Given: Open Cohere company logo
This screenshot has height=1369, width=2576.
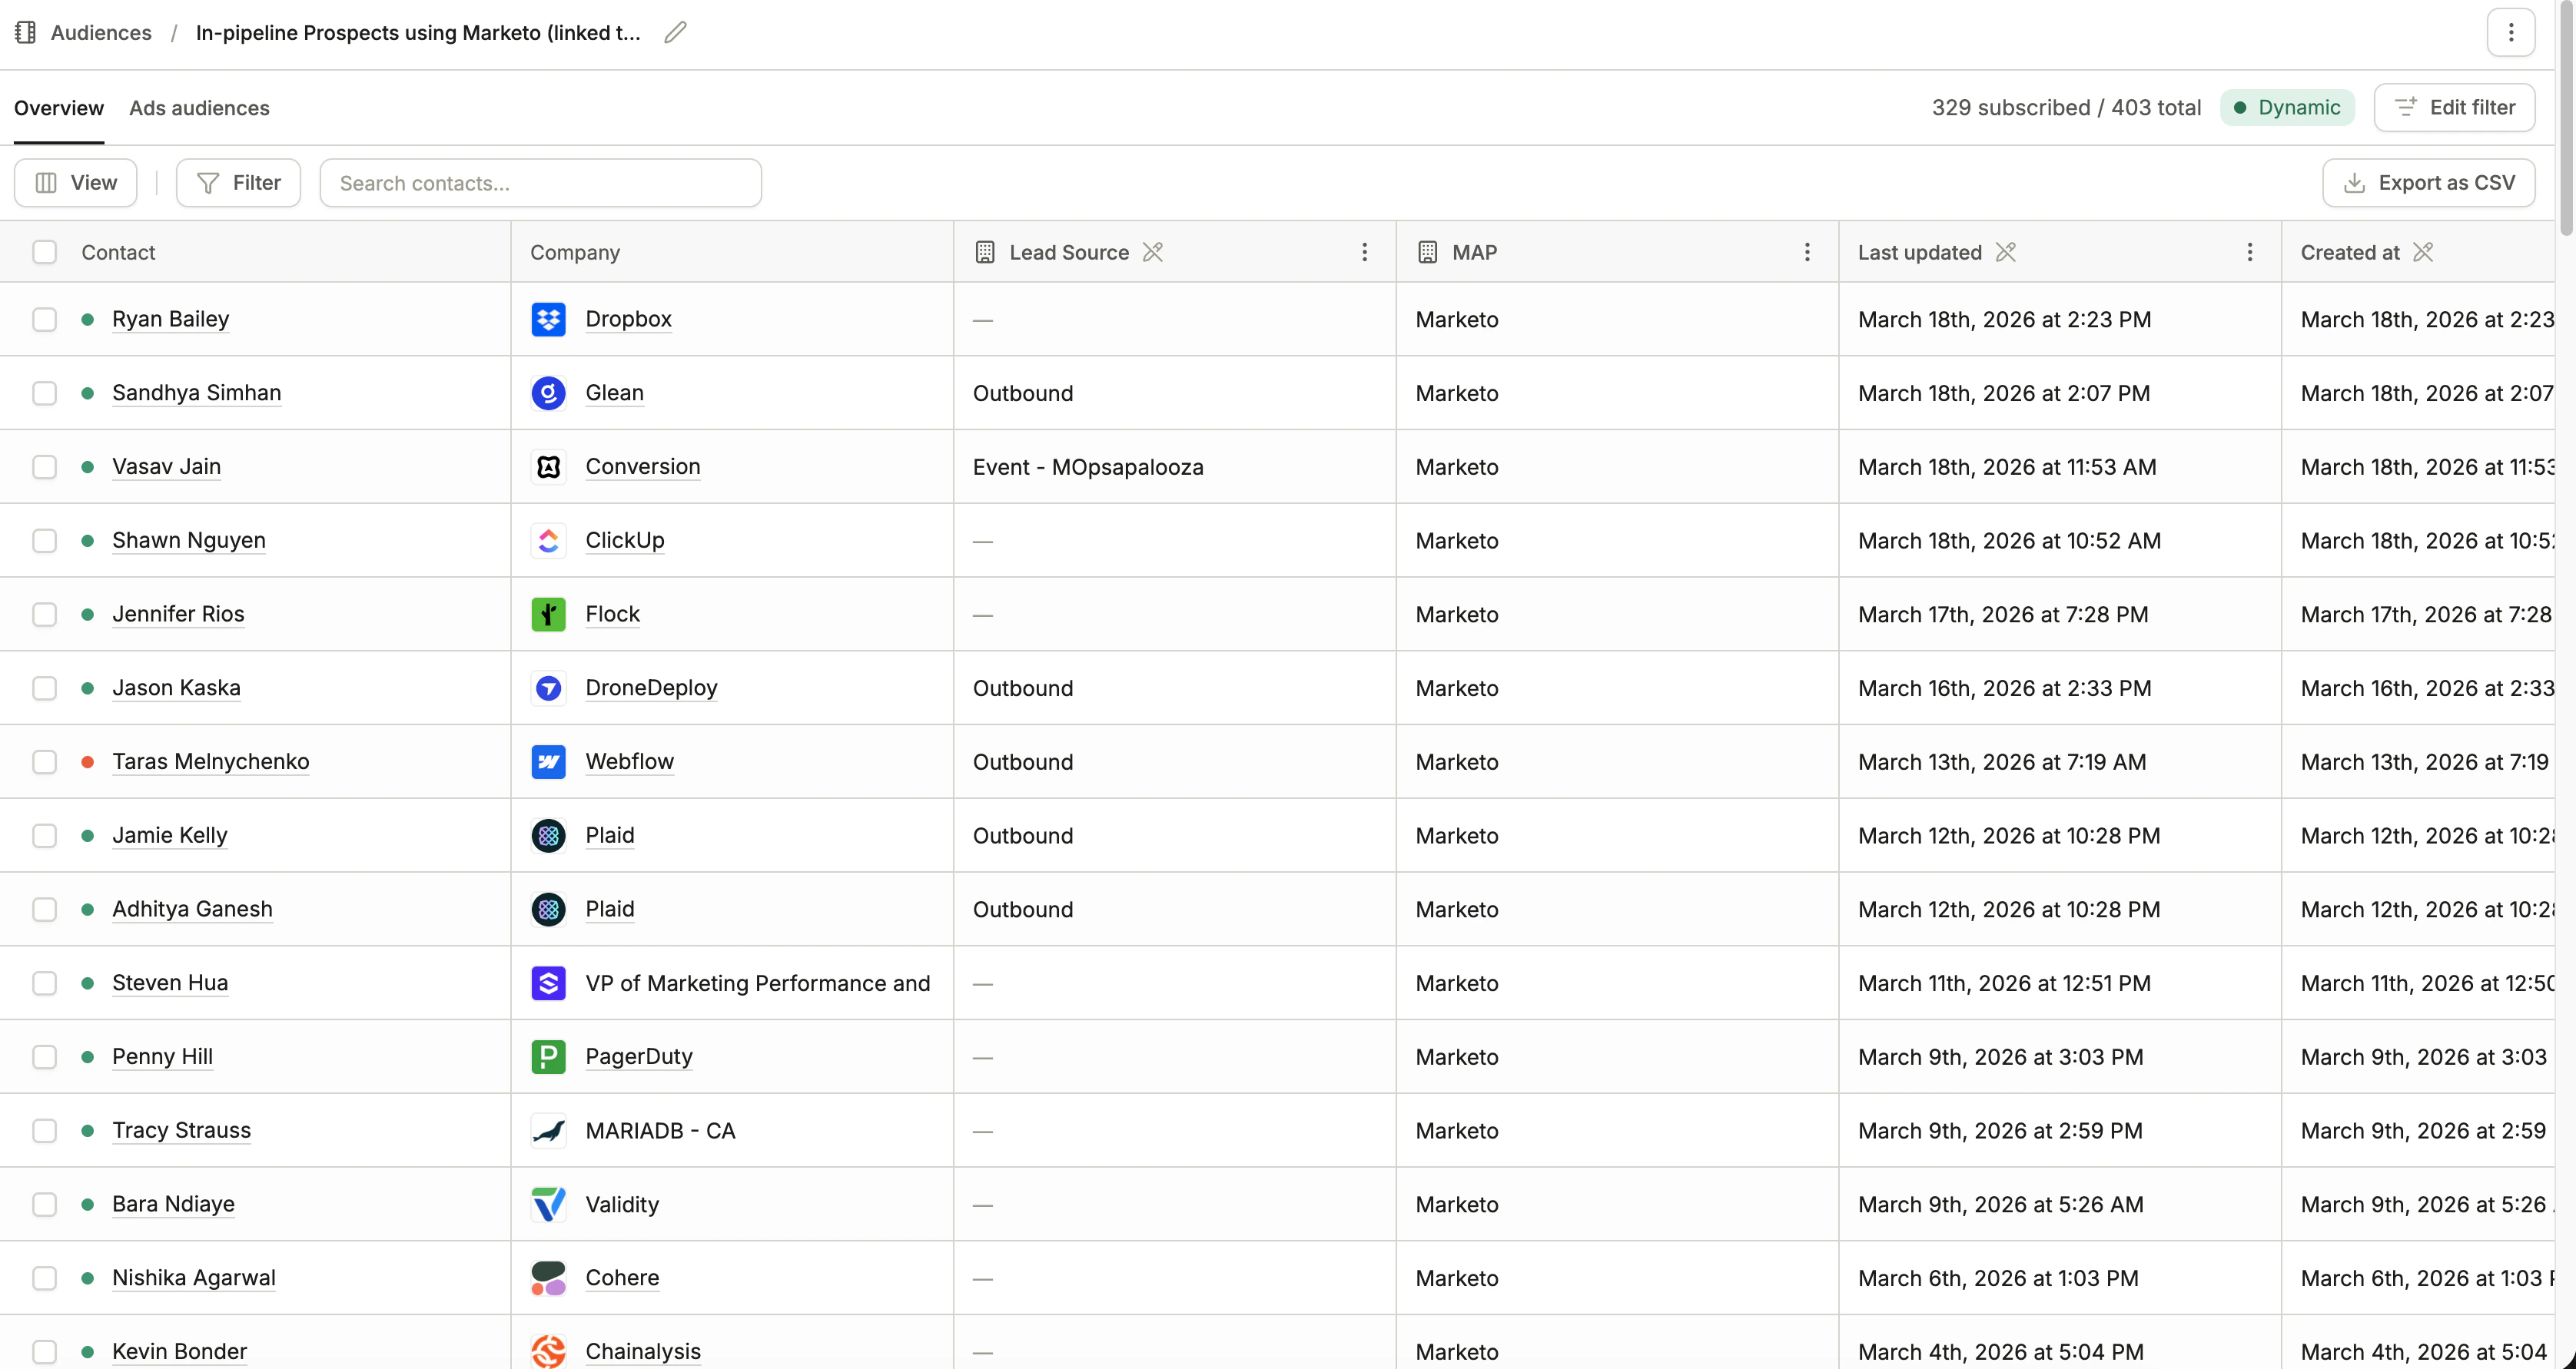Looking at the screenshot, I should (548, 1278).
